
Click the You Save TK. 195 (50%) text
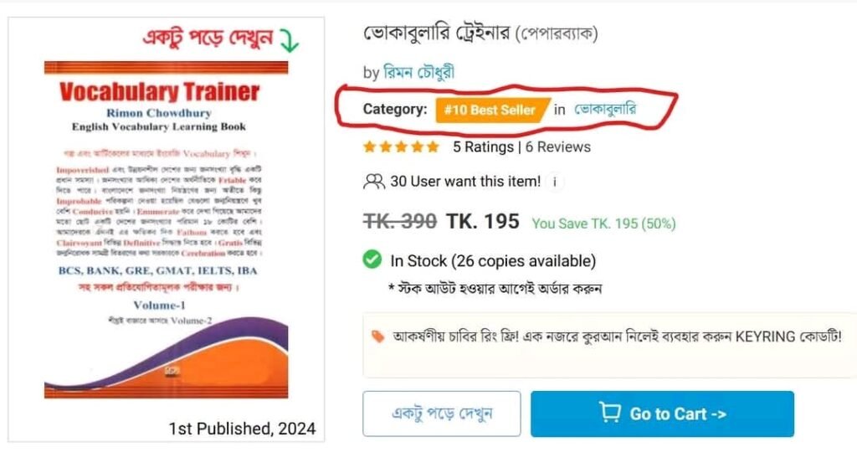pyautogui.click(x=604, y=223)
